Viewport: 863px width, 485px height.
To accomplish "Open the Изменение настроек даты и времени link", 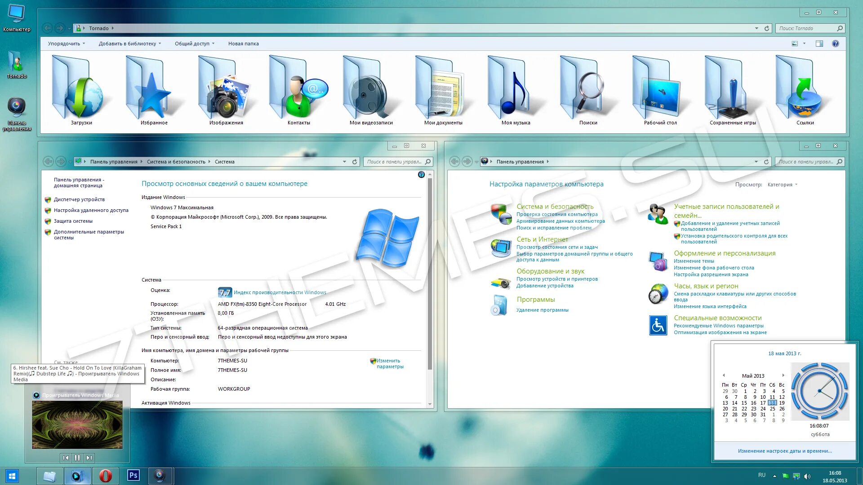I will coord(784,450).
